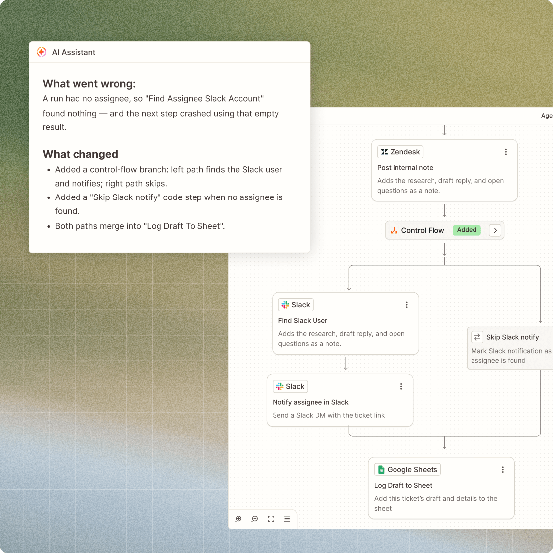This screenshot has width=553, height=553.
Task: Select the Log Draft to Sheet title
Action: click(x=403, y=486)
